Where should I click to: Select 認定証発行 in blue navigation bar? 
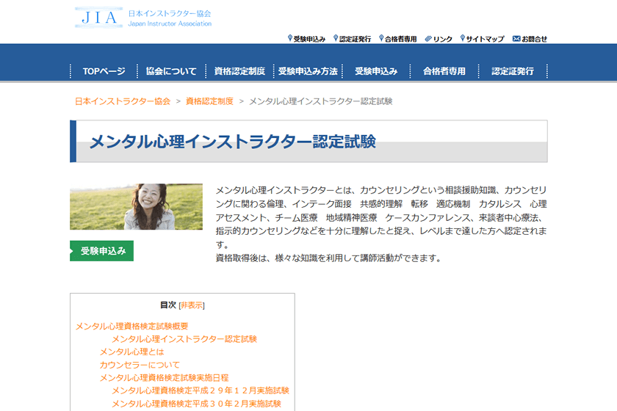513,71
